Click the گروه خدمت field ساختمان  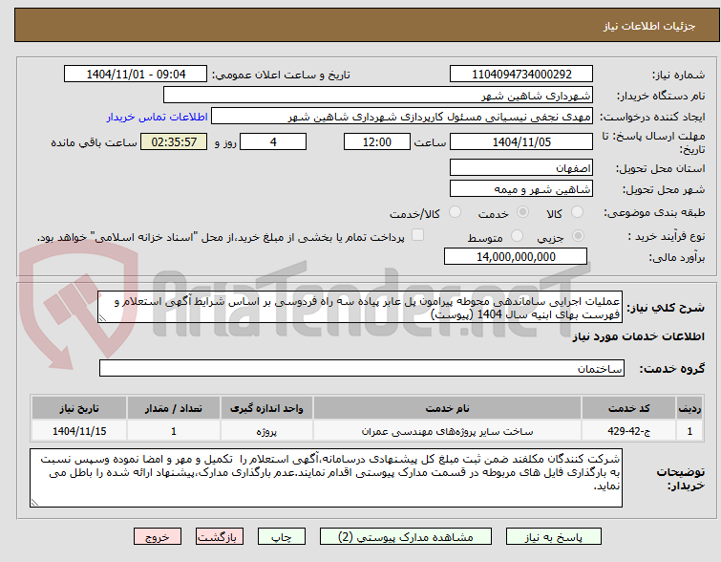pos(361,368)
